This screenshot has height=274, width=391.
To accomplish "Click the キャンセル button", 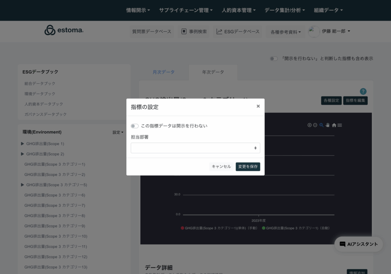I will [221, 167].
